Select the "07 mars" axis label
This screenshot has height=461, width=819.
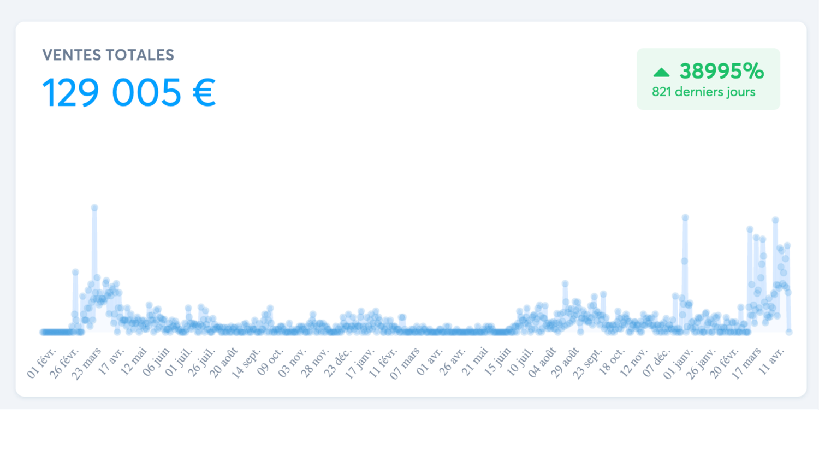pos(404,363)
